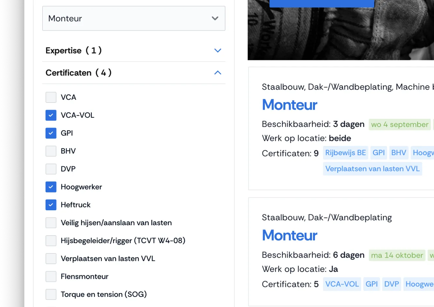Image resolution: width=434 pixels, height=307 pixels.
Task: Disable the VCA-VOL certificate filter
Action: click(x=51, y=115)
